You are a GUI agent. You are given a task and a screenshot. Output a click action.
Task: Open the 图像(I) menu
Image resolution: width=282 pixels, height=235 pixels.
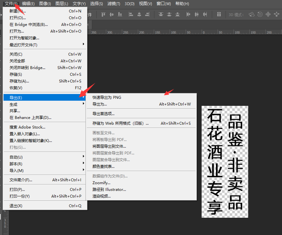45,4
